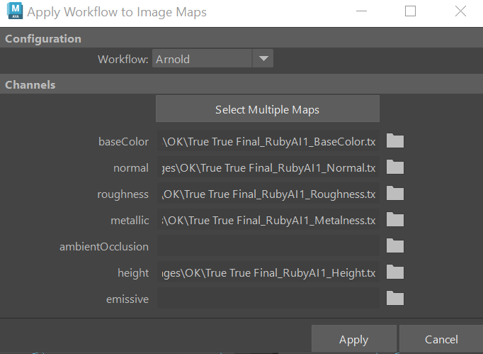Browse for an emissive map file
483x354 pixels.
click(394, 299)
